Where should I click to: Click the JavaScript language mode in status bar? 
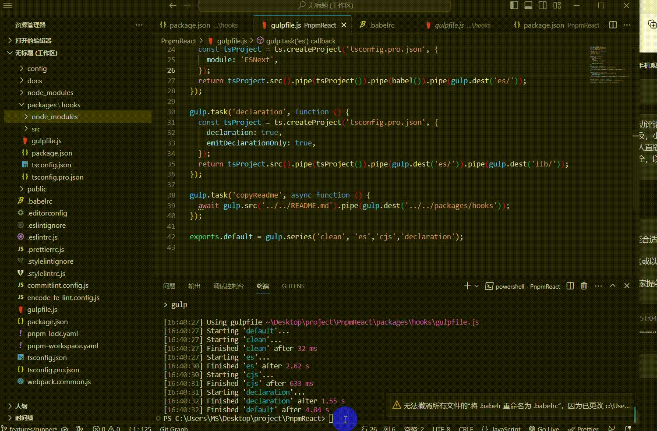(x=506, y=428)
